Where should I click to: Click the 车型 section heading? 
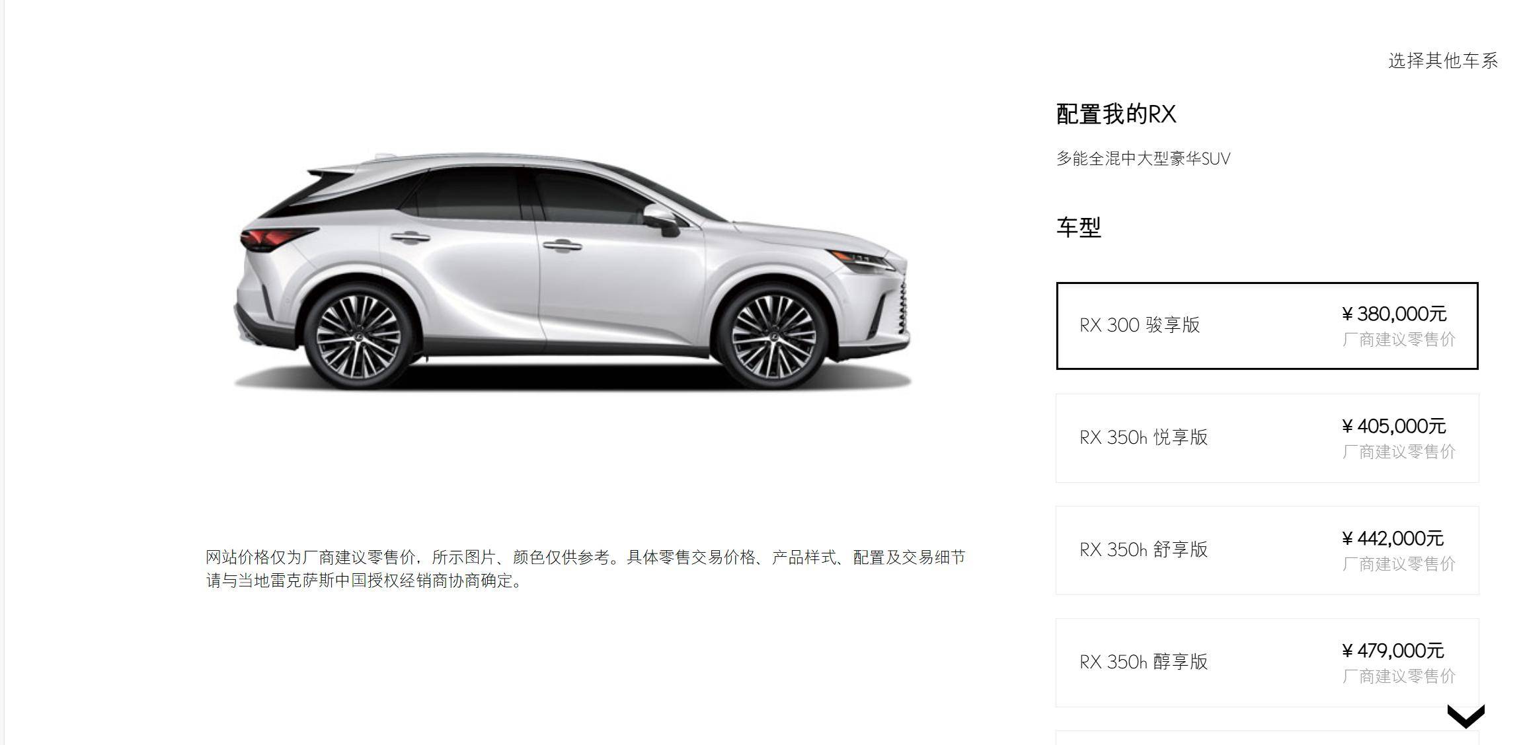click(1078, 227)
